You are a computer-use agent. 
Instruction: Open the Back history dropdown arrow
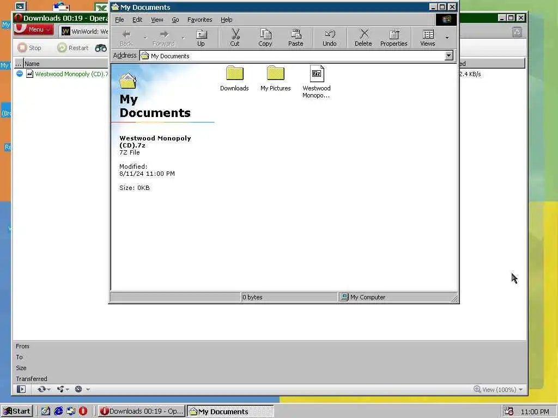(145, 38)
